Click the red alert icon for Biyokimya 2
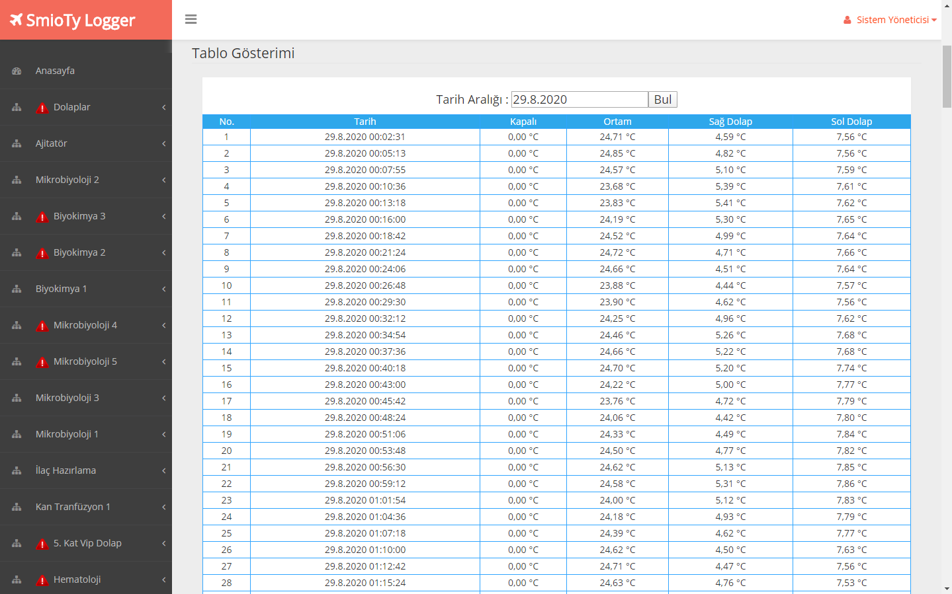 pyautogui.click(x=42, y=253)
